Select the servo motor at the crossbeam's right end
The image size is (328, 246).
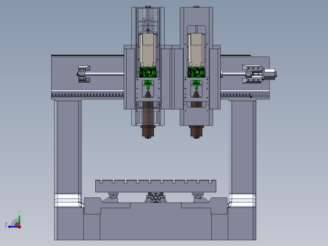pyautogui.click(x=270, y=74)
